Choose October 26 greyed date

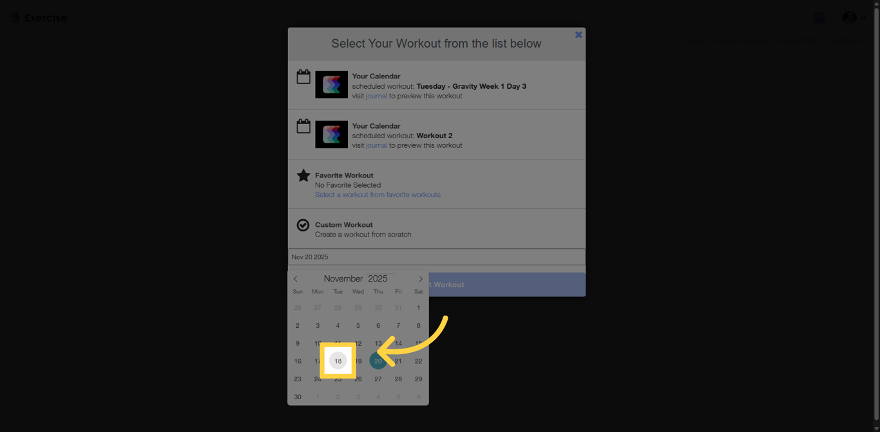click(298, 308)
